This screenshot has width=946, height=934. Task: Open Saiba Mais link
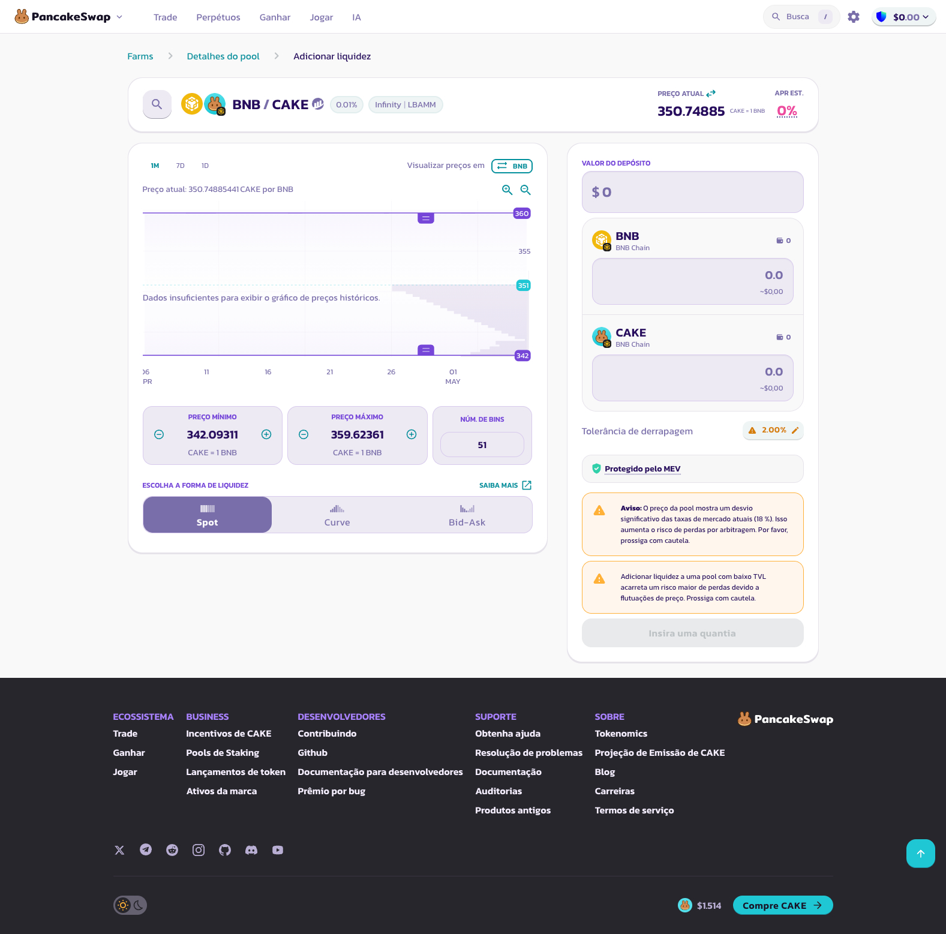[505, 485]
